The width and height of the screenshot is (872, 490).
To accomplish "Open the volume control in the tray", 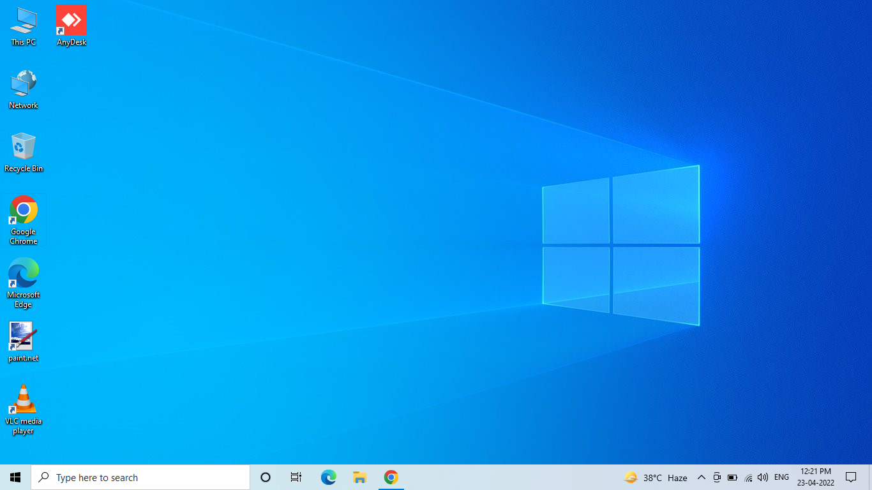I will [763, 477].
